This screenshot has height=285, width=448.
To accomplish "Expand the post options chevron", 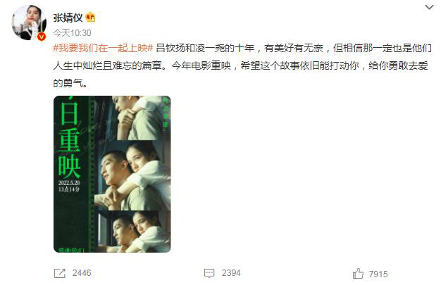I will (x=429, y=7).
